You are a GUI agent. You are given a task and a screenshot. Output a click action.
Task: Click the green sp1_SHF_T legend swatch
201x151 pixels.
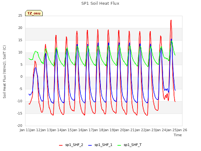(x=119, y=145)
